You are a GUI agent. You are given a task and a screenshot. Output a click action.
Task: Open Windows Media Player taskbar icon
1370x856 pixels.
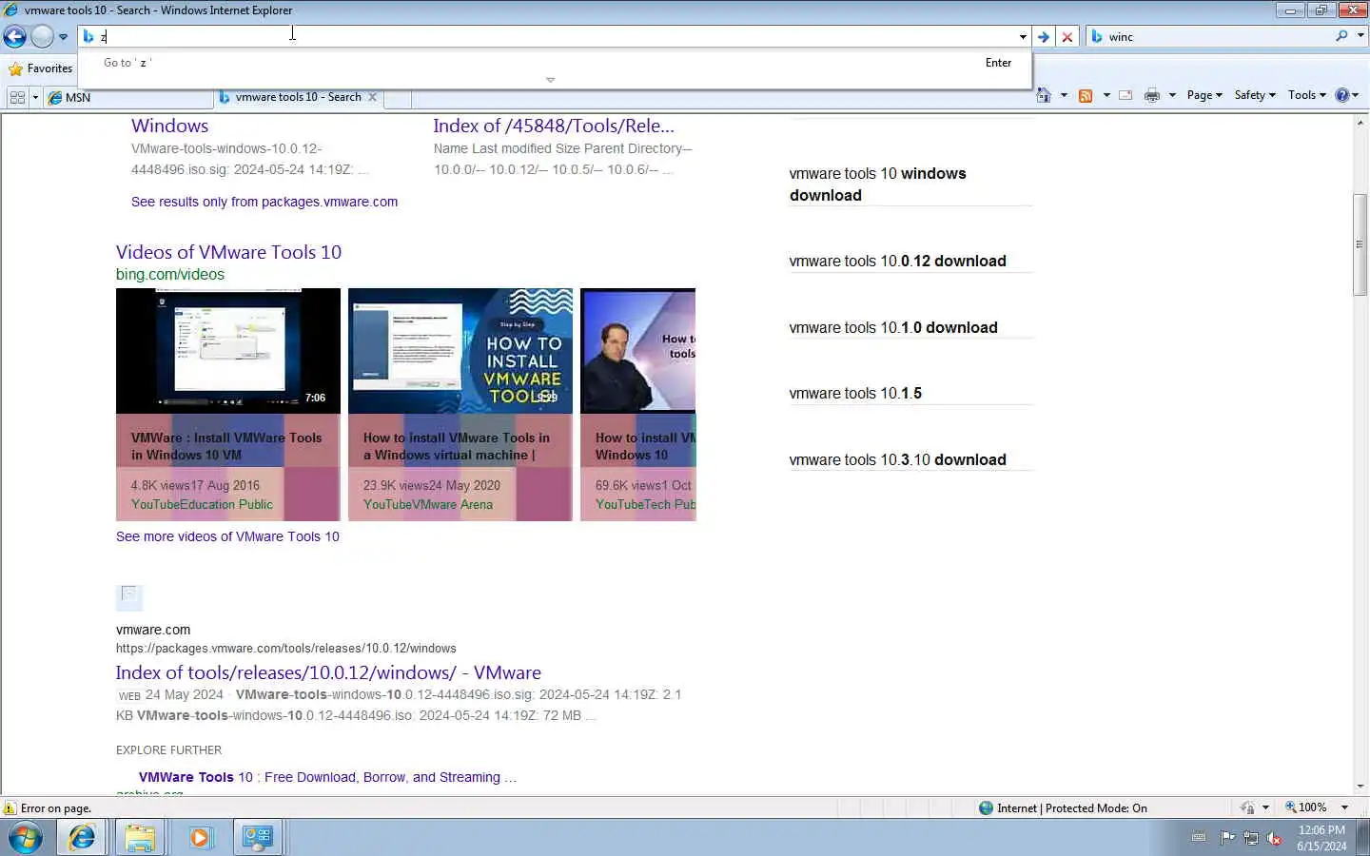pos(199,838)
